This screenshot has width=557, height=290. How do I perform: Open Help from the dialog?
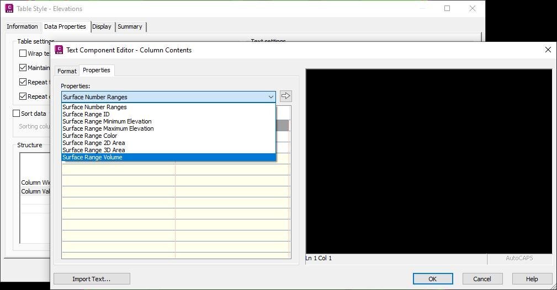point(532,279)
